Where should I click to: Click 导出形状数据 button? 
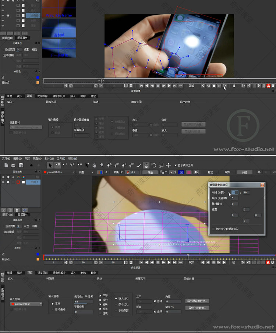pyautogui.click(x=197, y=308)
